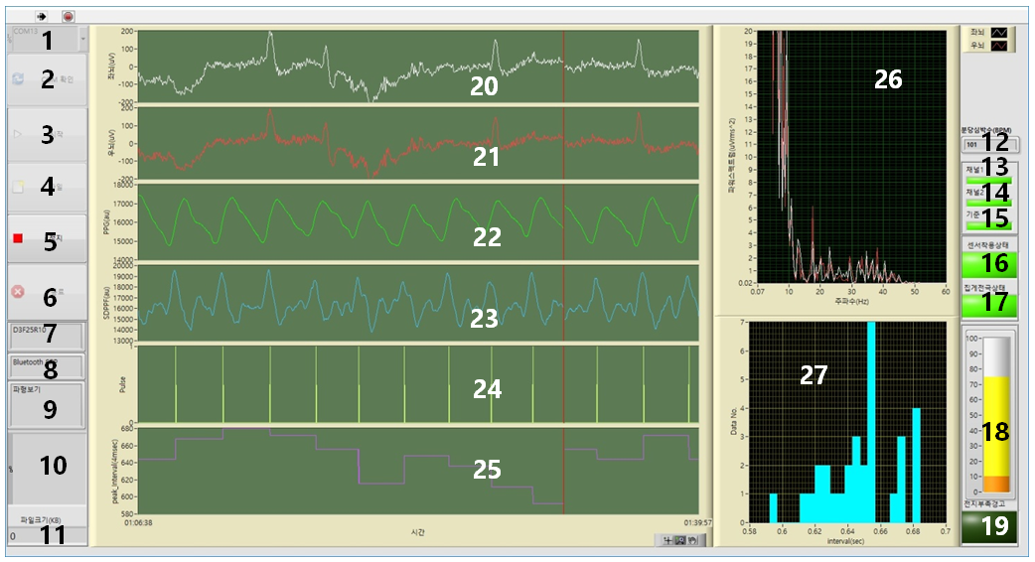Click the D3F25R10 device ID field
Viewport: 1035px width, 562px height.
pos(47,336)
